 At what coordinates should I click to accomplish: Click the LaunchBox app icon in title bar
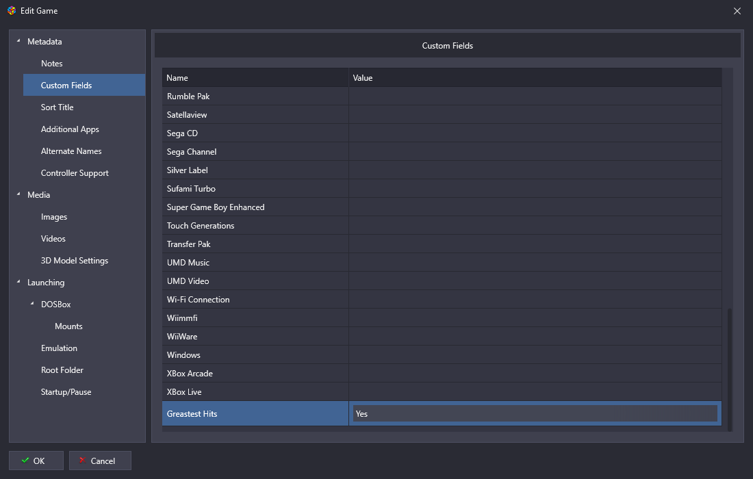pyautogui.click(x=12, y=10)
